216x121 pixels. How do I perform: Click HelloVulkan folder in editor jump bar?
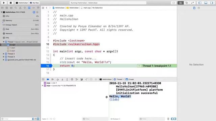pos(73,8)
